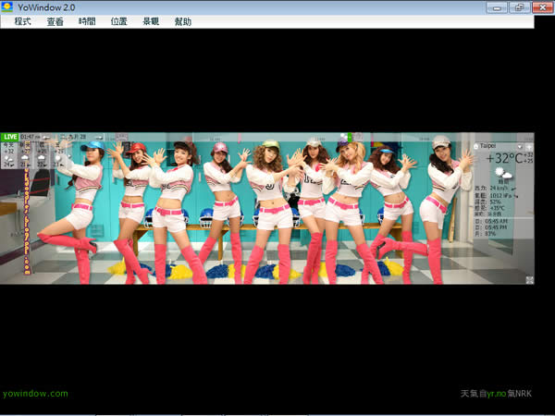Click the home icon beside Taipei
This screenshot has width=555, height=416.
click(x=476, y=146)
